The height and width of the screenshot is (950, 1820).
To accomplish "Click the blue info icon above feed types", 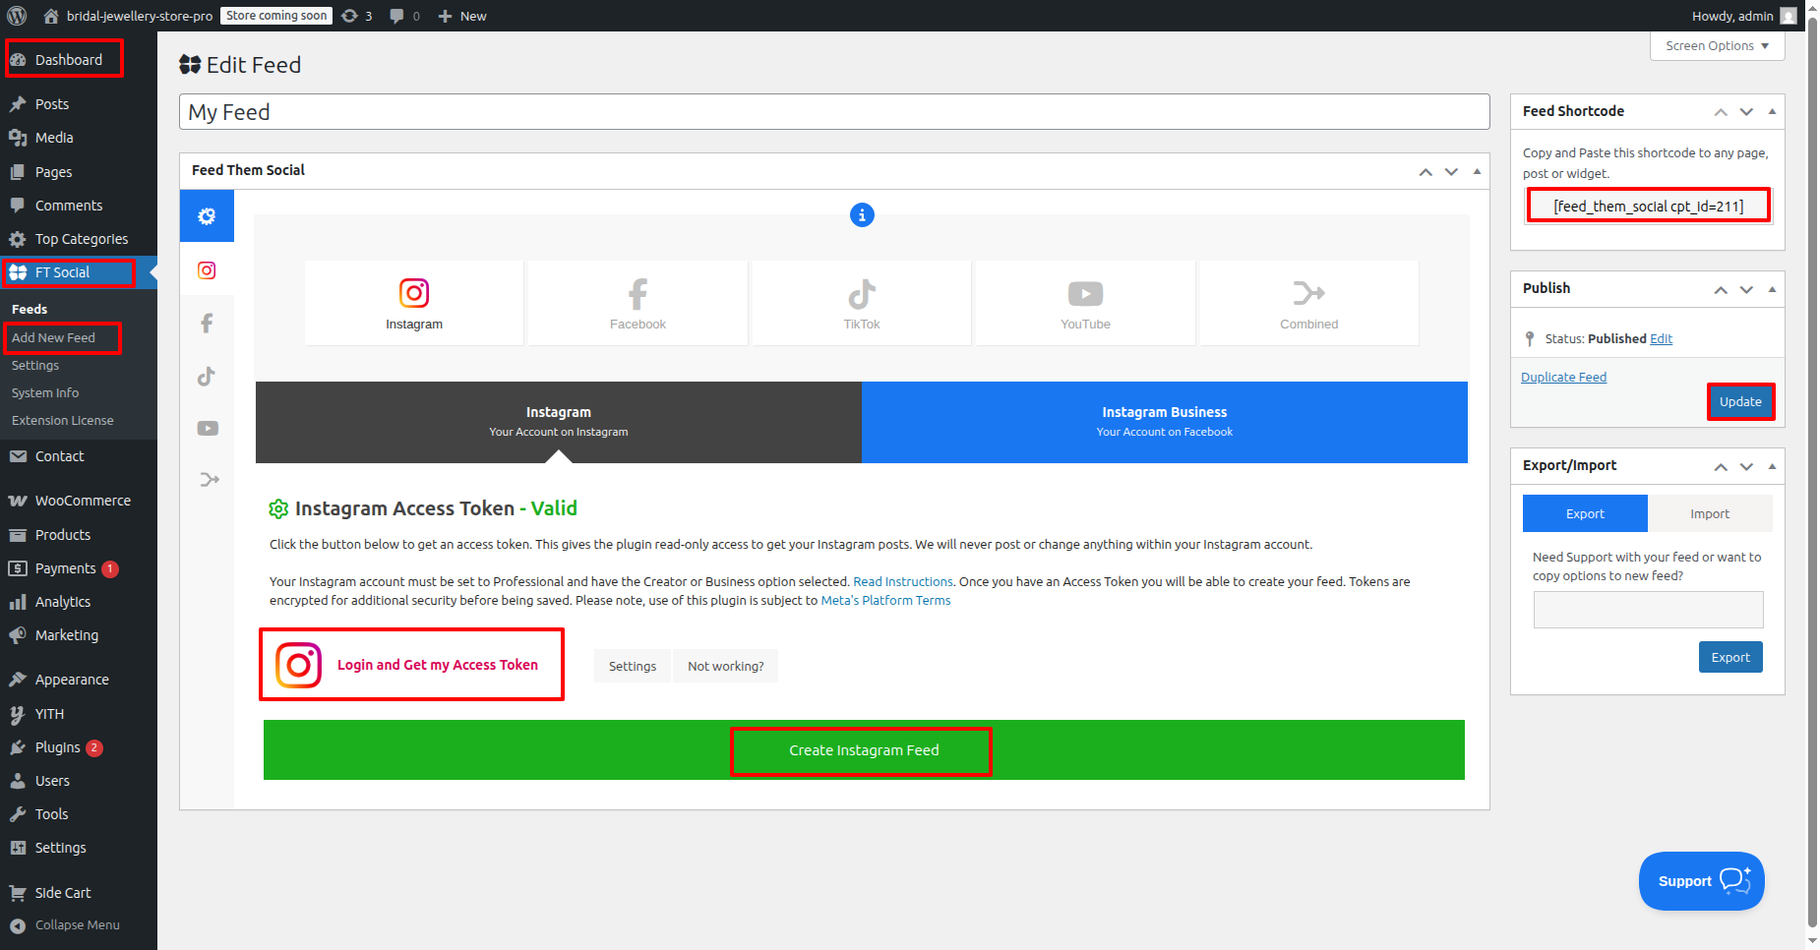I will tap(862, 214).
